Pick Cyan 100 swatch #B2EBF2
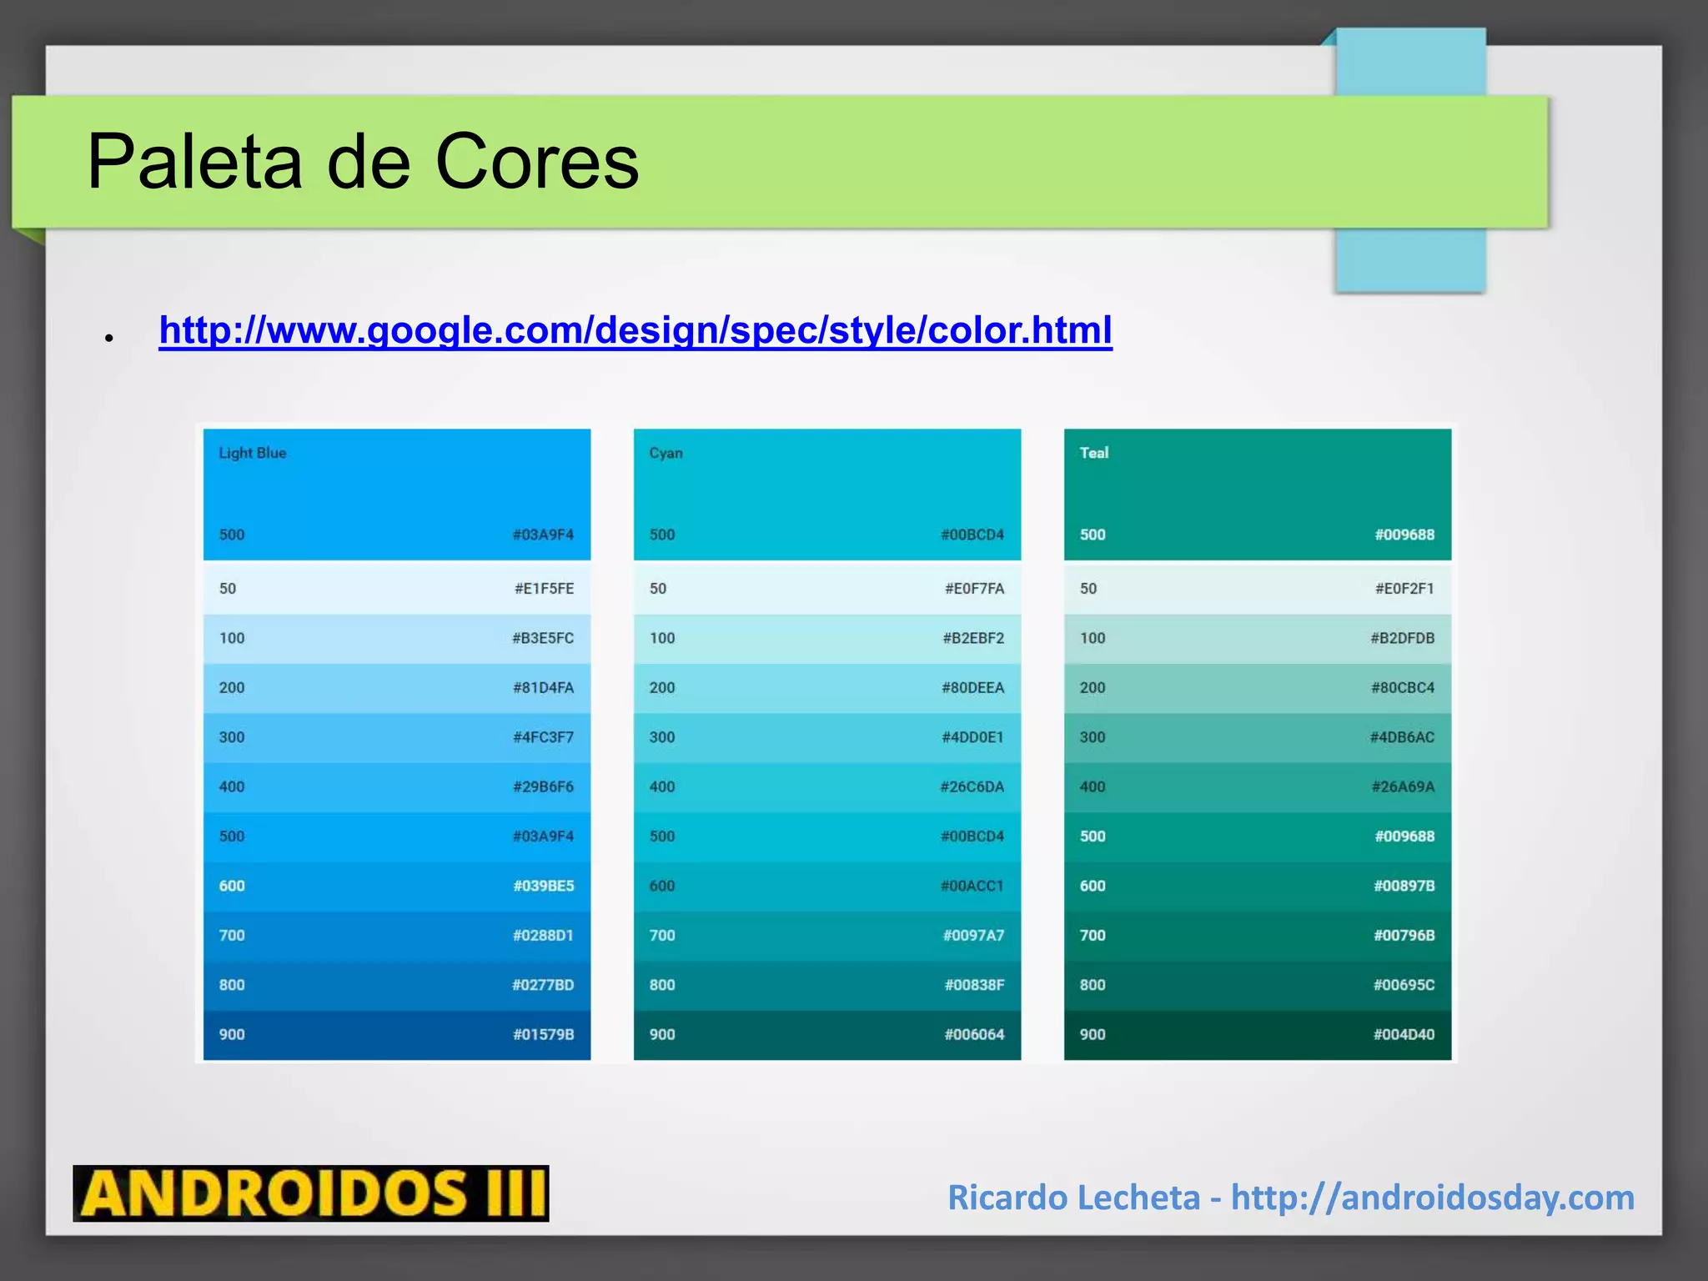1708x1281 pixels. tap(827, 639)
